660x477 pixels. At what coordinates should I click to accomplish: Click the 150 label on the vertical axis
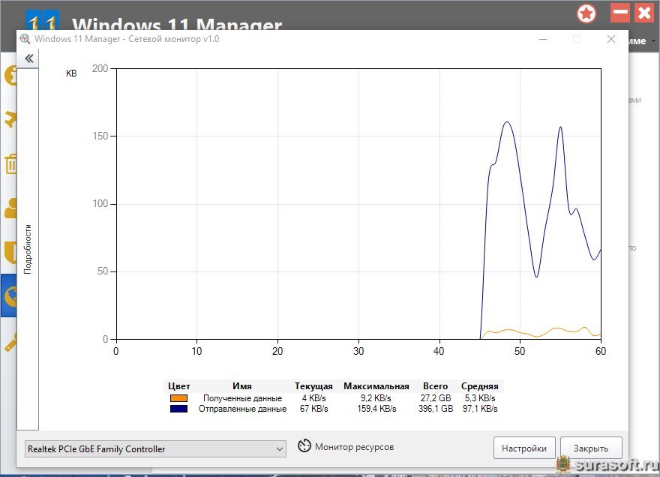tap(100, 136)
